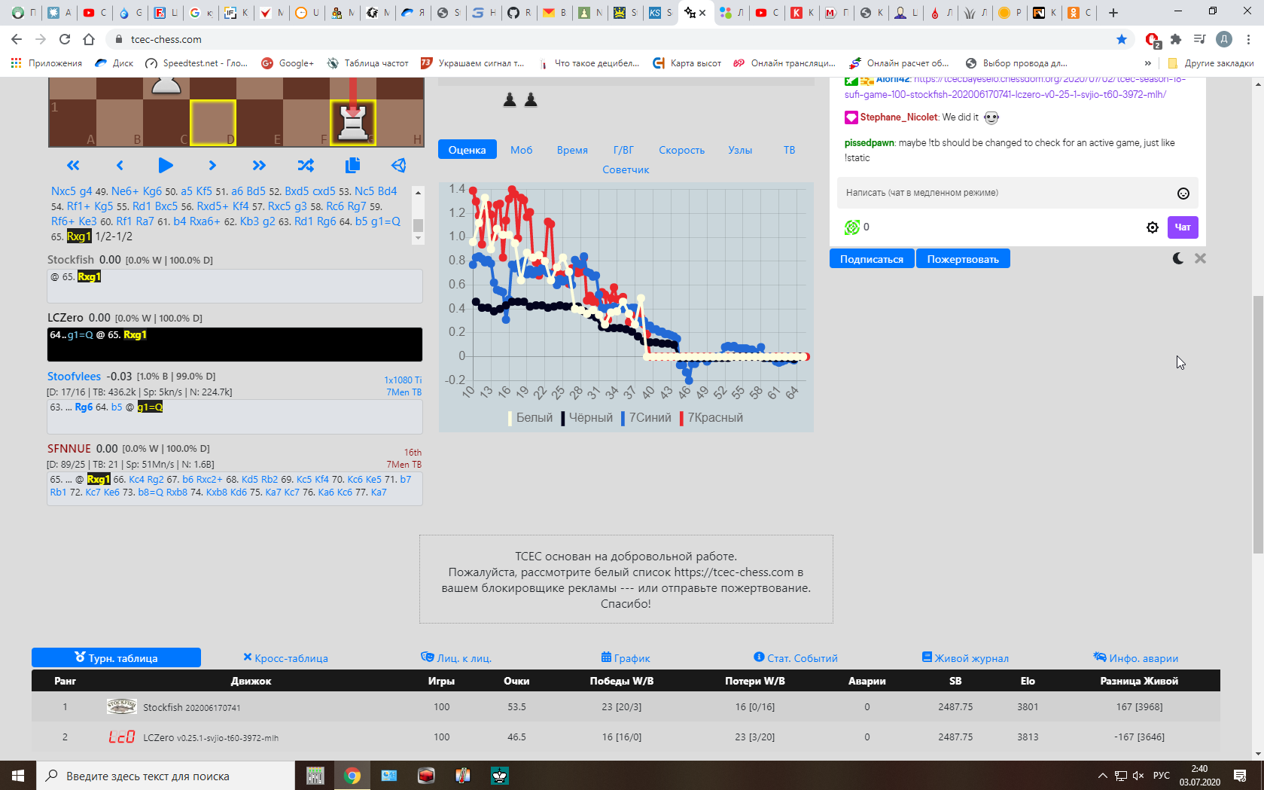Select Узлы graph tab
This screenshot has height=790, width=1264.
pyautogui.click(x=740, y=150)
